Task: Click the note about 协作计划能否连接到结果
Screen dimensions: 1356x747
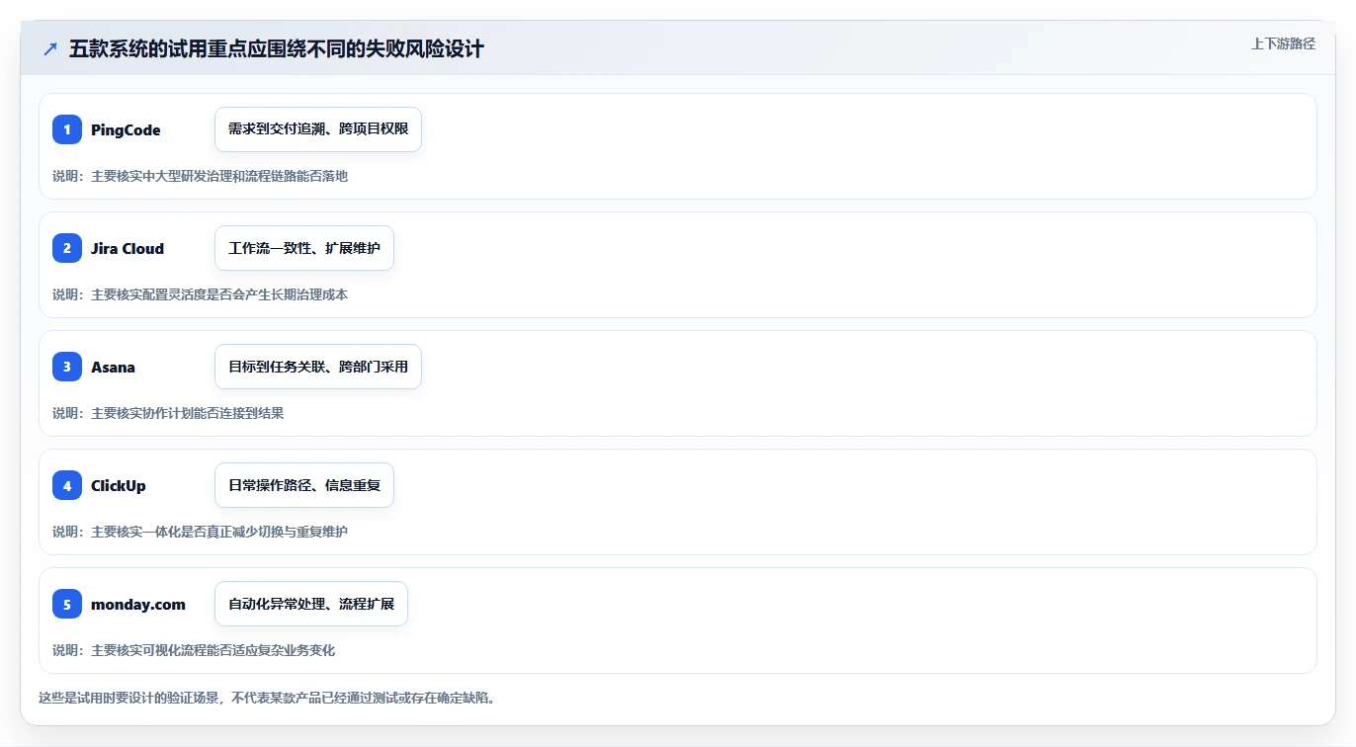Action: click(x=168, y=413)
